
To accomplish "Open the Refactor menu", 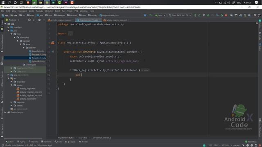I will point(49,11).
